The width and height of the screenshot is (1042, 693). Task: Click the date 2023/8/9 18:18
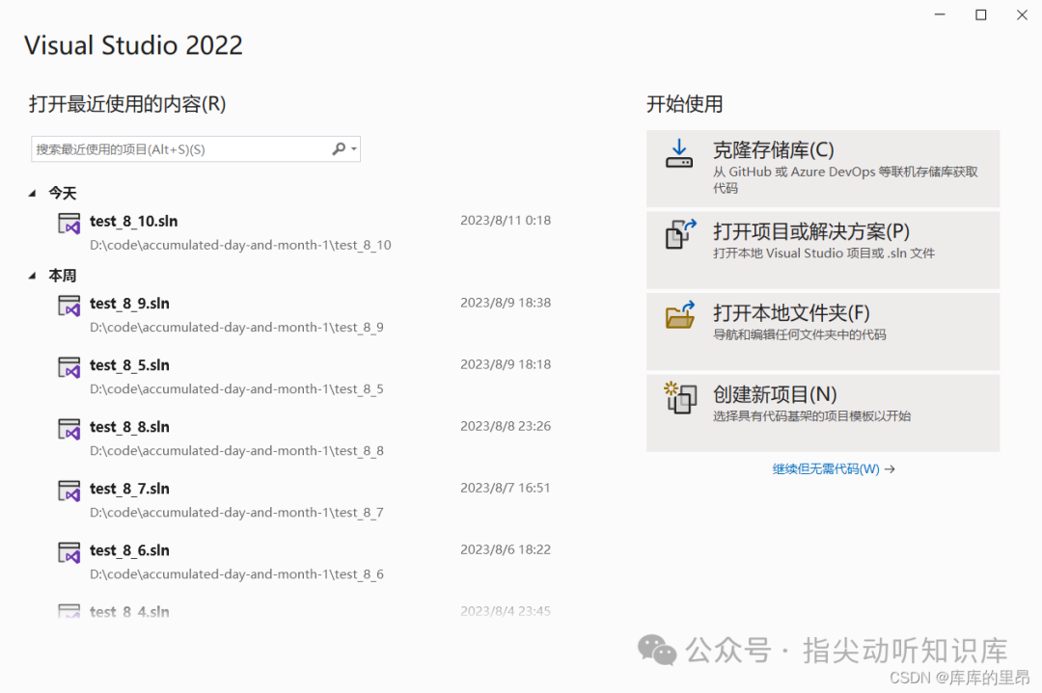point(506,364)
